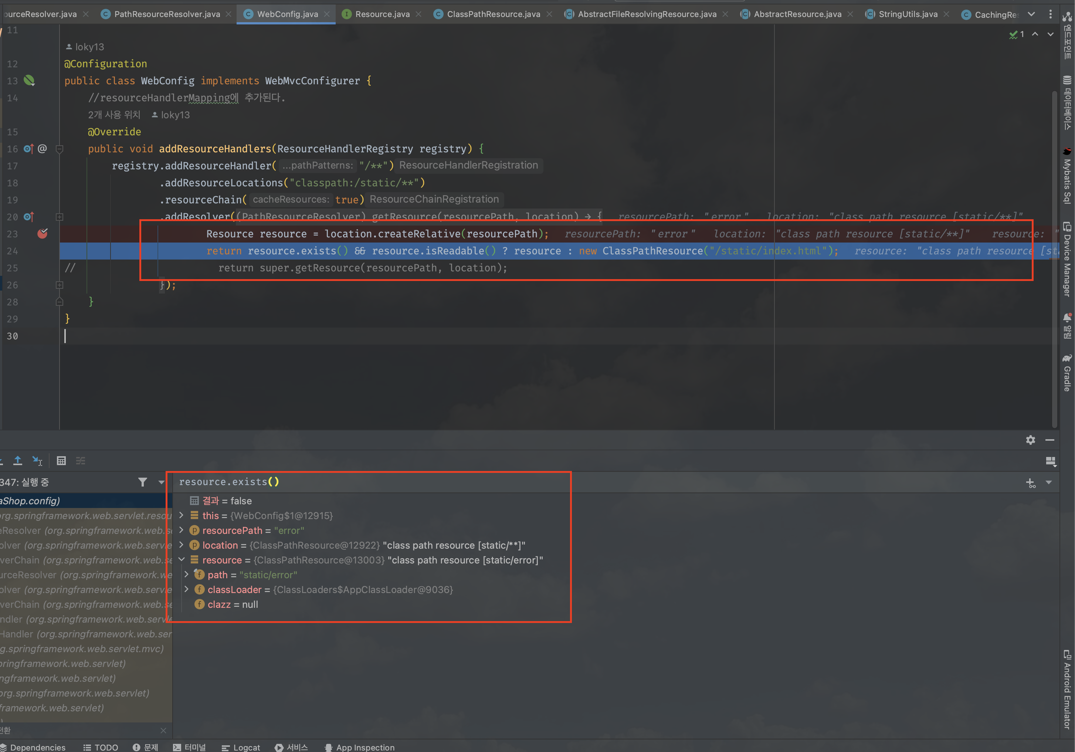The width and height of the screenshot is (1075, 752).
Task: Open the hidden editor tabs dropdown
Action: coord(1031,14)
